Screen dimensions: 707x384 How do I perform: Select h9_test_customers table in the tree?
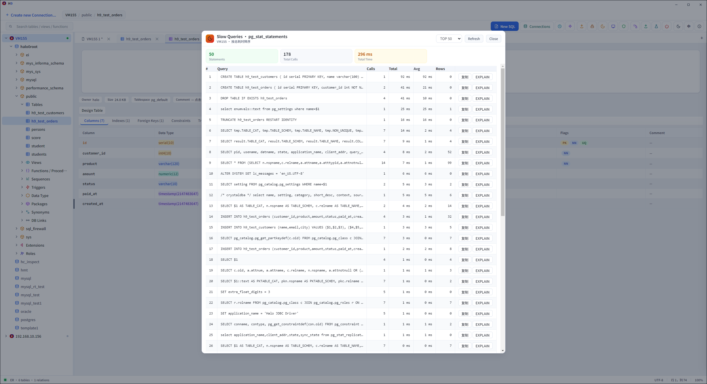48,113
